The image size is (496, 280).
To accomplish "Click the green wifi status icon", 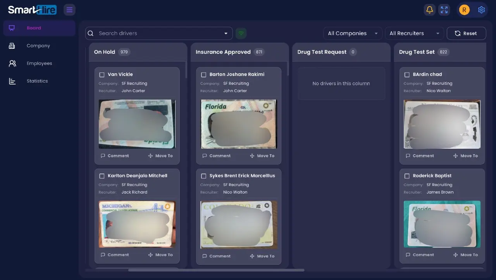I will tap(241, 33).
